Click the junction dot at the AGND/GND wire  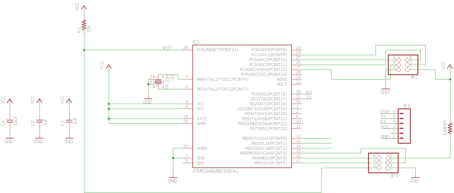173,158
